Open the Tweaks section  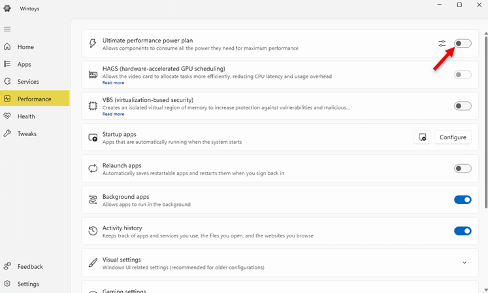[x=27, y=133]
